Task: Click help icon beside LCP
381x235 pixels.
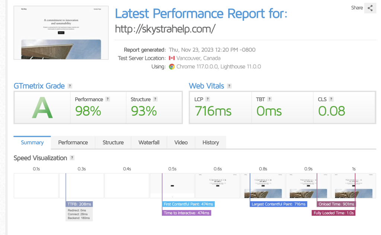Action: 208,99
